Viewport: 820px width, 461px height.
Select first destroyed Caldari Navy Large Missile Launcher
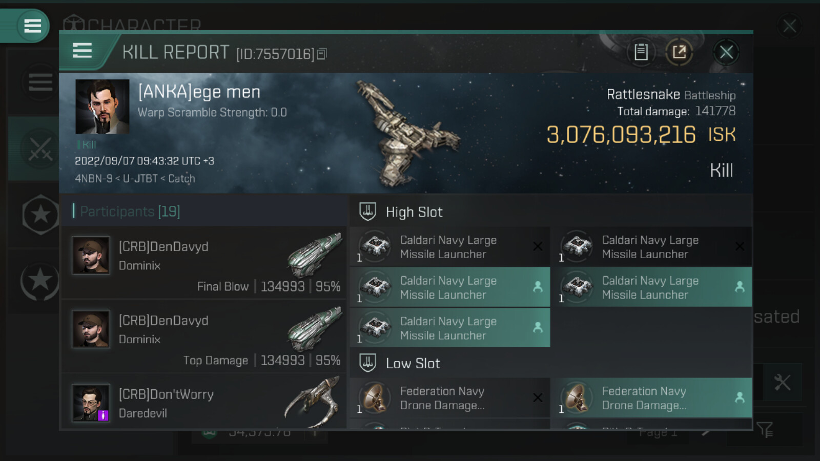[x=449, y=247]
